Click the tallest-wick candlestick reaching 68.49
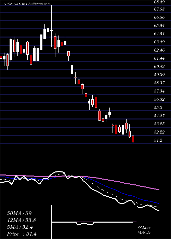The image size is (171, 239). (51, 26)
